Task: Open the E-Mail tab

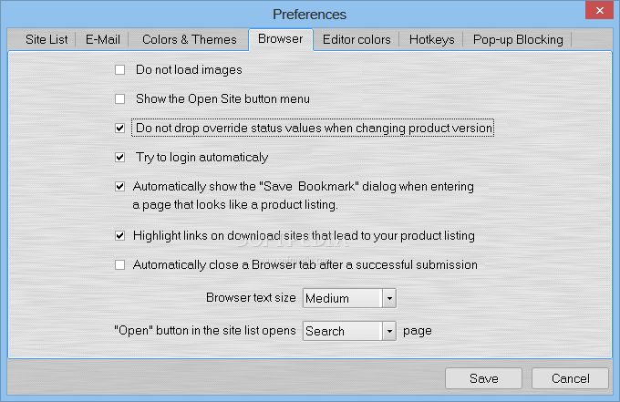Action: pos(103,39)
